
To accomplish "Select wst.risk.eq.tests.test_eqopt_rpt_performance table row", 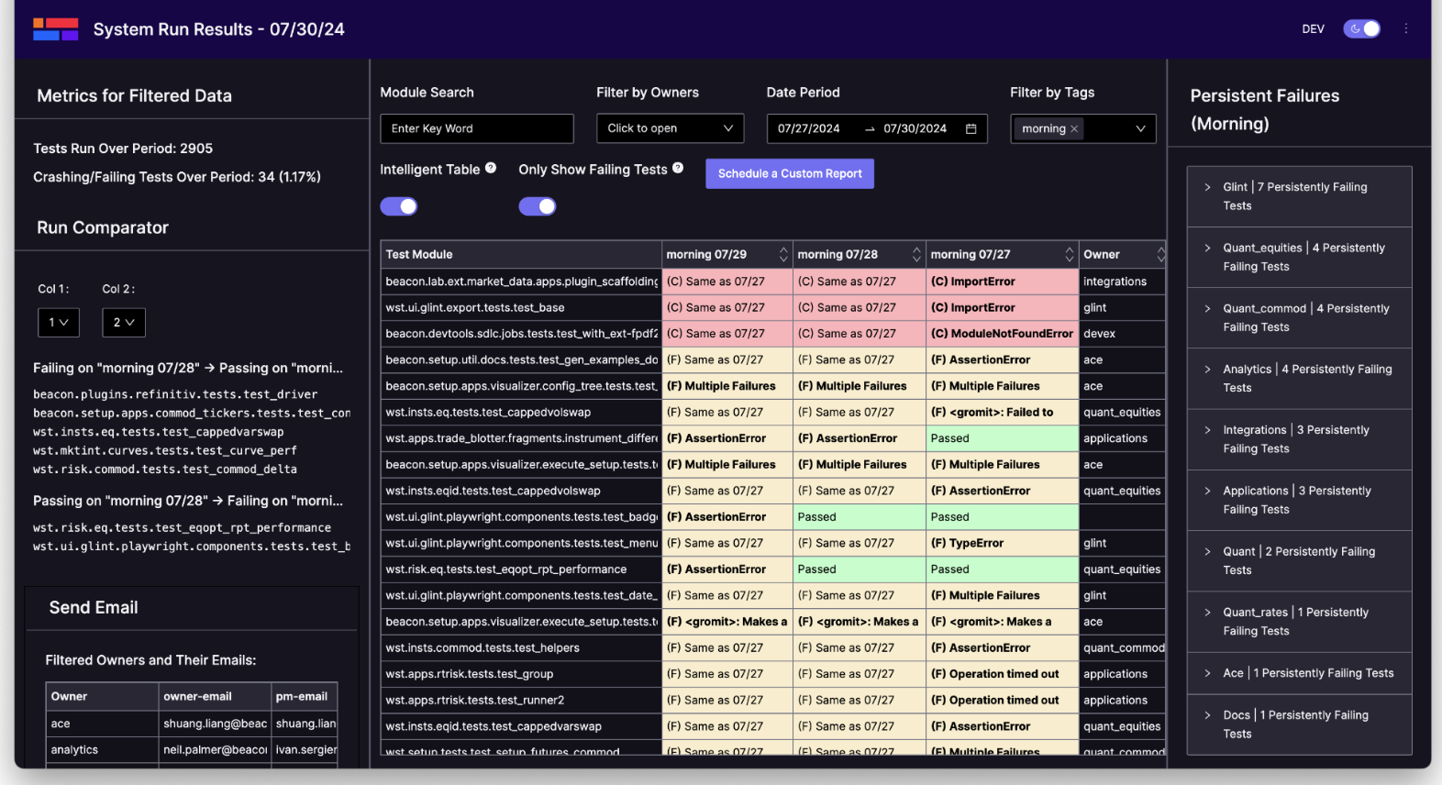I will tap(773, 569).
